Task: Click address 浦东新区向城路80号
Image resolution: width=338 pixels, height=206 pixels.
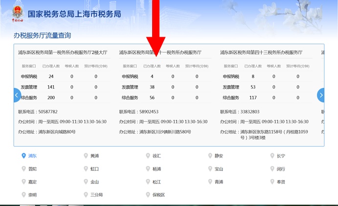Action: pos(57,132)
